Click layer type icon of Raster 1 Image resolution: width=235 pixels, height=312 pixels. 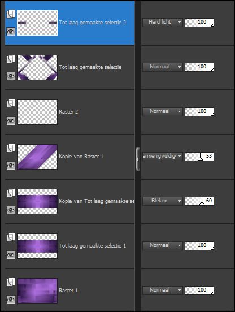[x=11, y=281]
